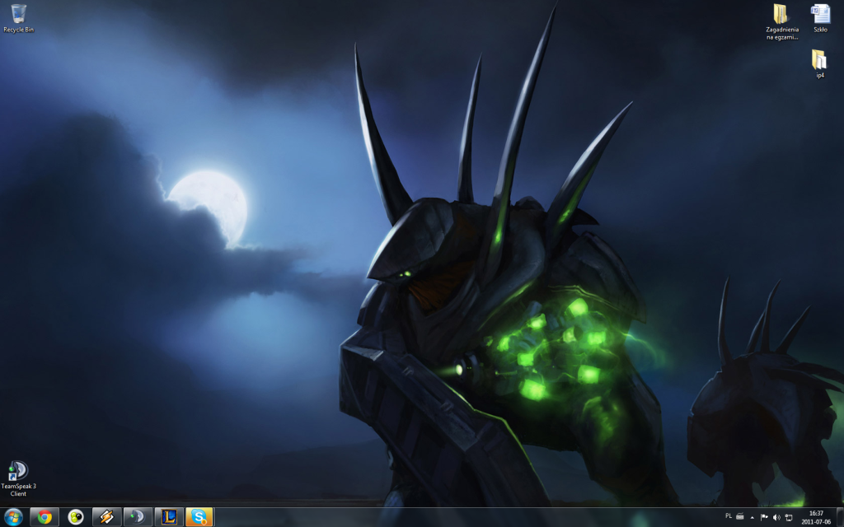Screen dimensions: 844x527
Task: Open the clock showing 16:37
Action: pyautogui.click(x=816, y=517)
